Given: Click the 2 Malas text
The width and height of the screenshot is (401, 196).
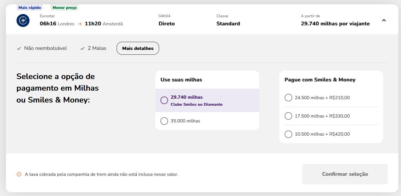Looking at the screenshot, I should pyautogui.click(x=97, y=48).
